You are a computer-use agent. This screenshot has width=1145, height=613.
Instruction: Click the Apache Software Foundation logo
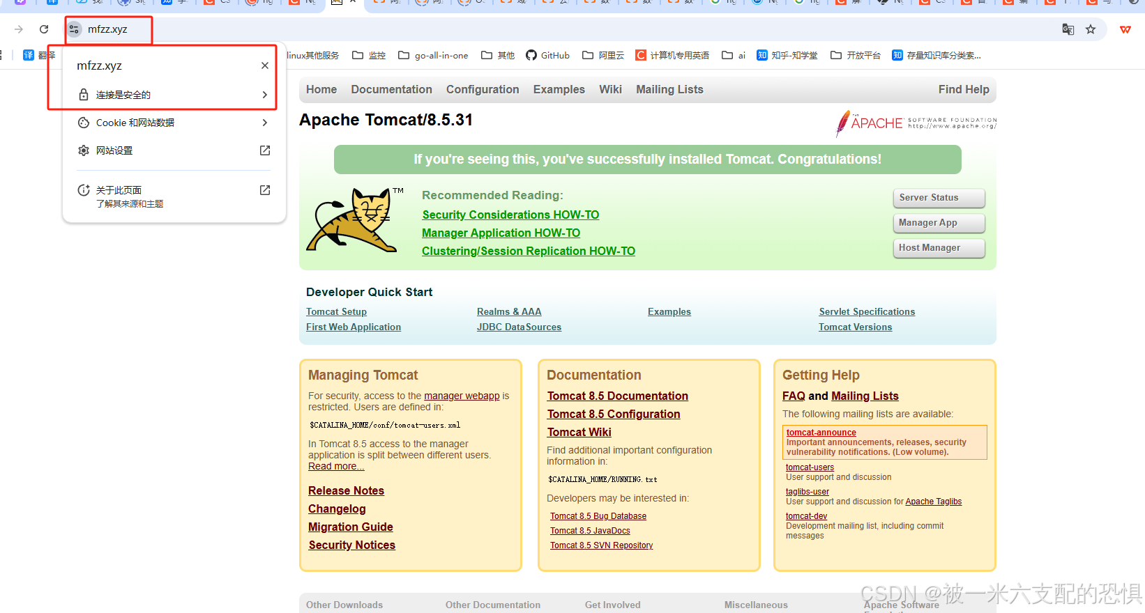coord(916,123)
